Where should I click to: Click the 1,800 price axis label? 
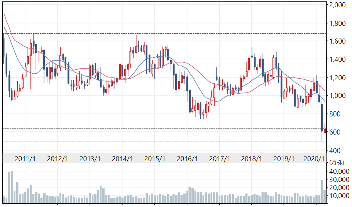[x=337, y=23]
